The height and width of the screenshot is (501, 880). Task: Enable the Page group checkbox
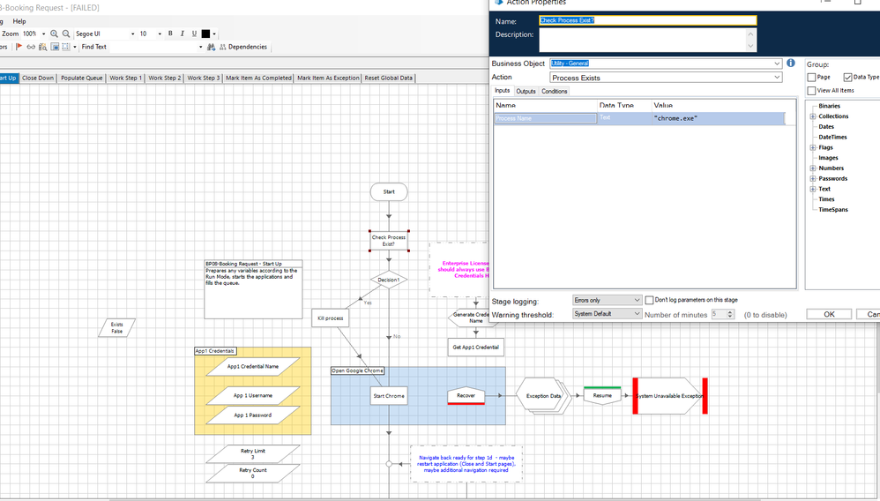coord(812,78)
